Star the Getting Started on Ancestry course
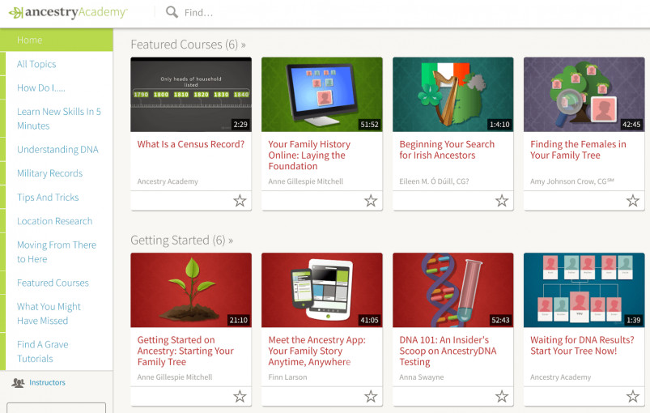The image size is (650, 413). [x=240, y=397]
